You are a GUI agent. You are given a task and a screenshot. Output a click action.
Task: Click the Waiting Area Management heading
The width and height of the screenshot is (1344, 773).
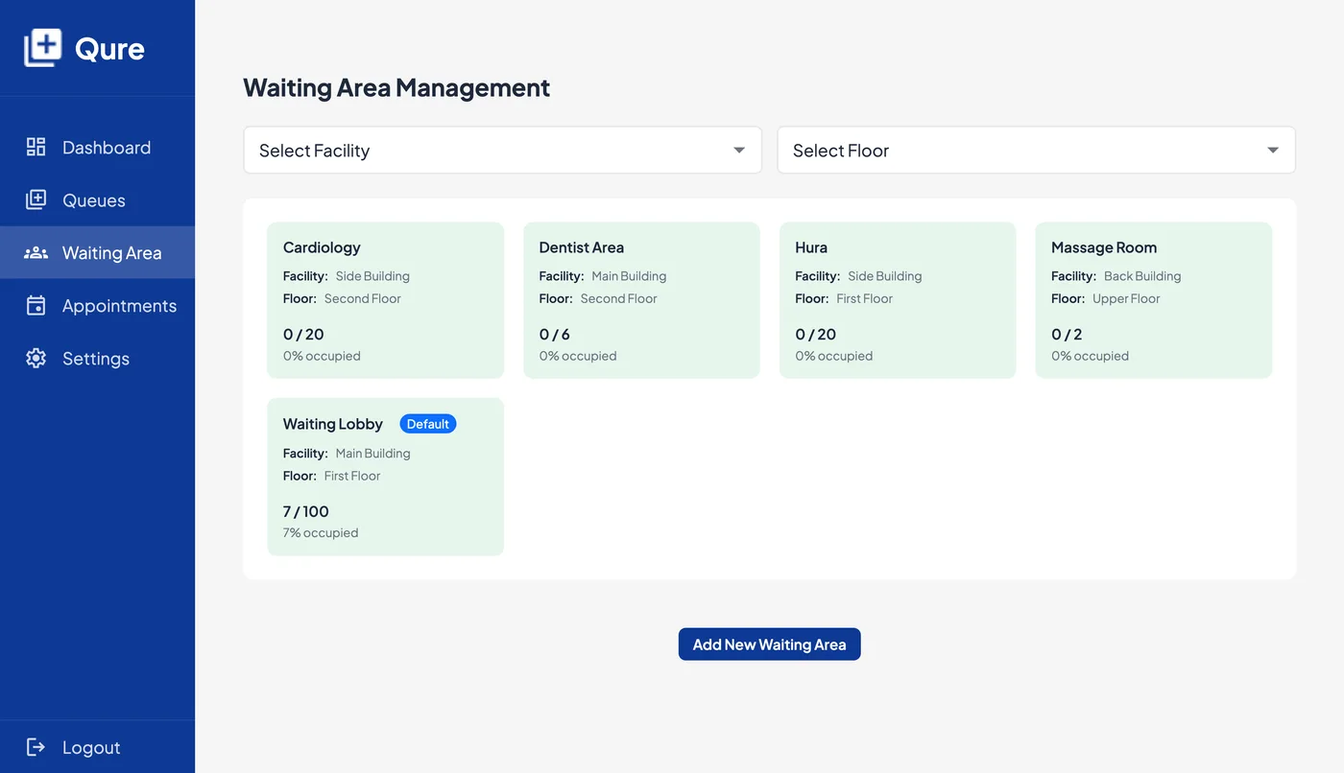(x=396, y=87)
